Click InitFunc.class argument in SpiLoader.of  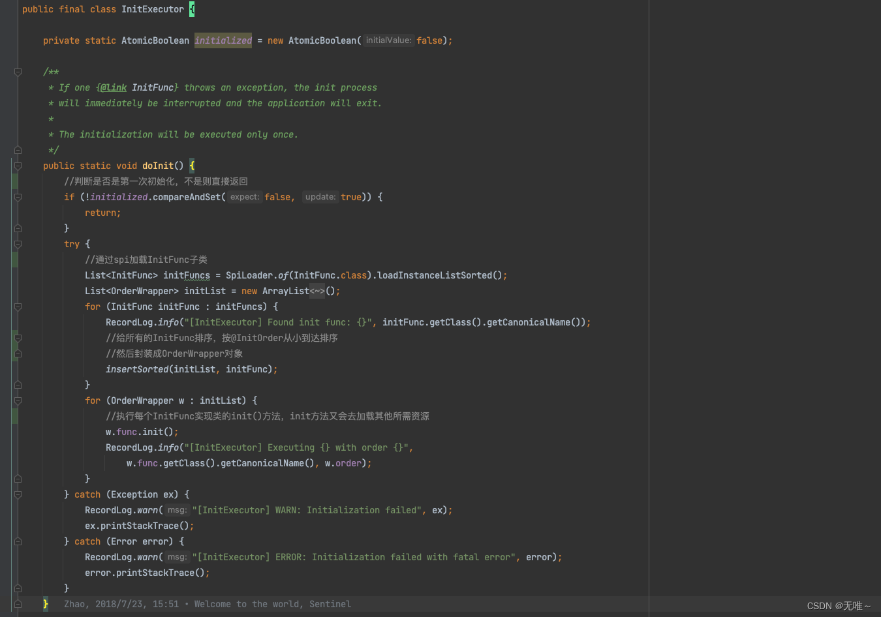(330, 275)
